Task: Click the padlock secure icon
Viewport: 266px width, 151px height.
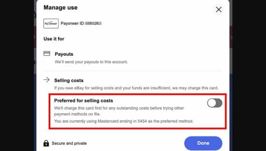Action: tap(46, 143)
